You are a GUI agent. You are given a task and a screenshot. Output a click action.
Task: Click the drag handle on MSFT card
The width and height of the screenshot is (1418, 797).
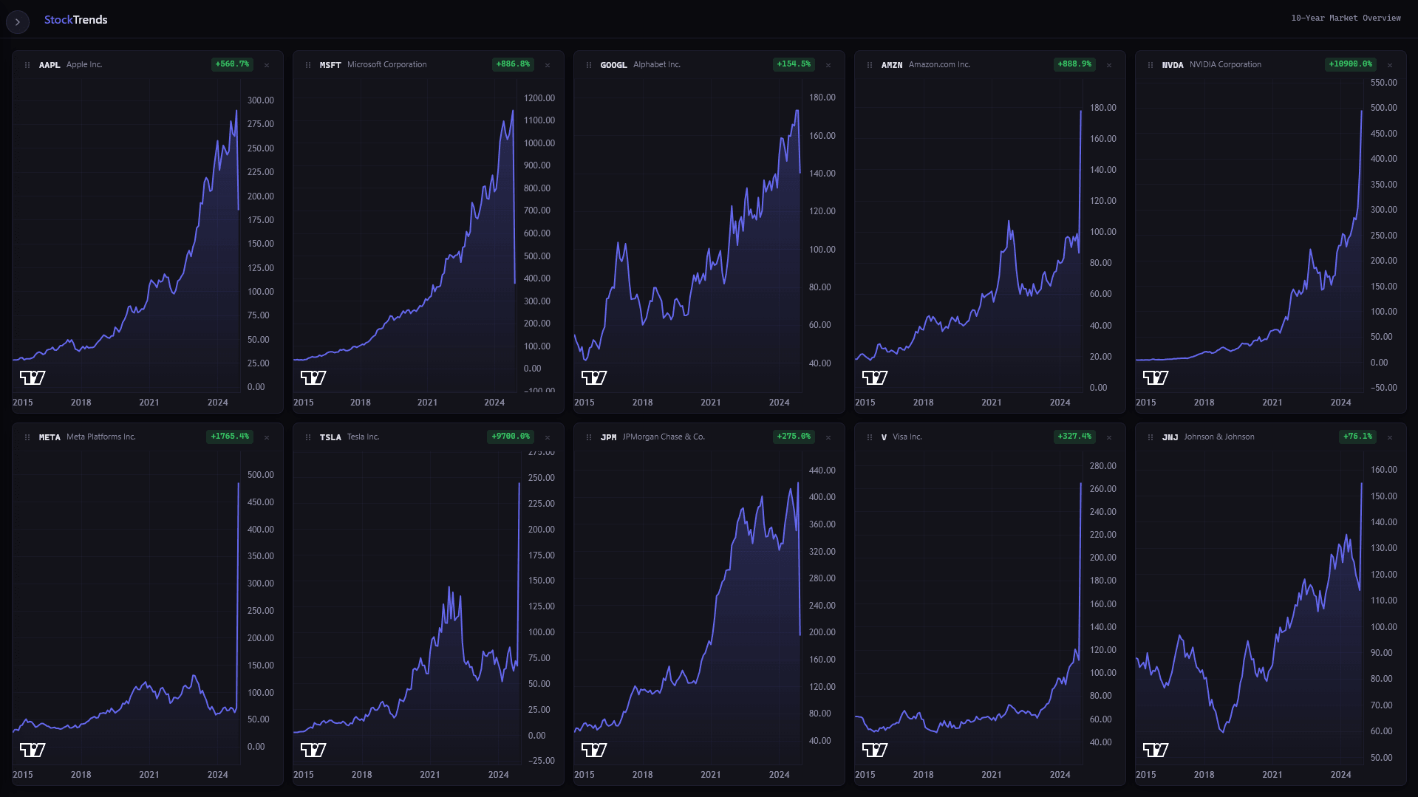[x=308, y=65]
